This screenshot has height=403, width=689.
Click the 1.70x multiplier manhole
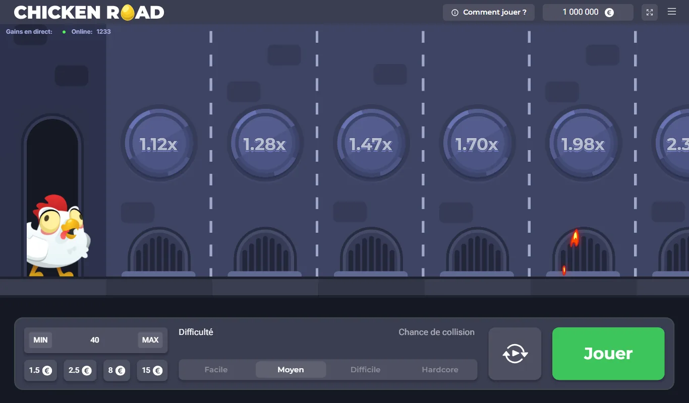click(x=477, y=144)
